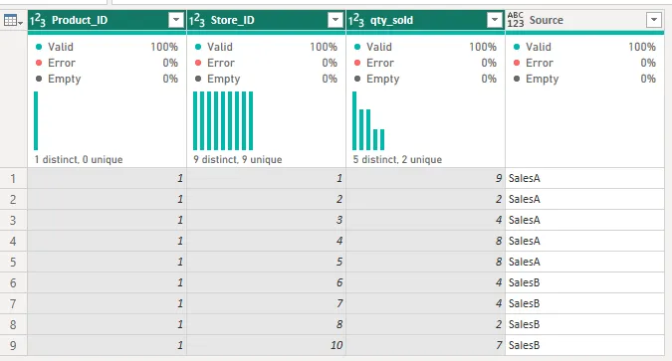Click the Store_ID data type icon
The height and width of the screenshot is (361, 672).
(x=197, y=20)
